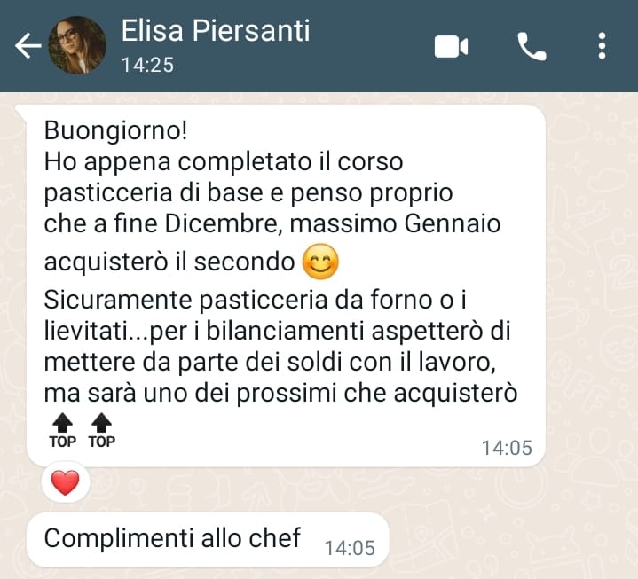Tap the 14:05 timestamp on 'Complimenti allo chef'
Image resolution: width=638 pixels, height=579 pixels.
(x=350, y=548)
